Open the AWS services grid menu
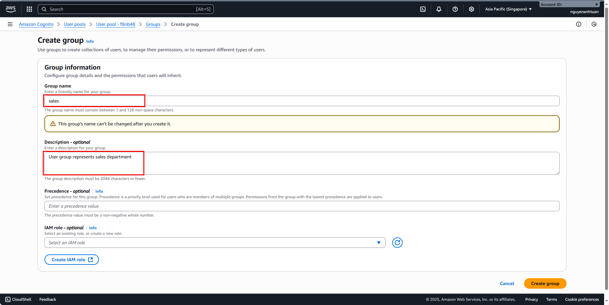 [29, 9]
